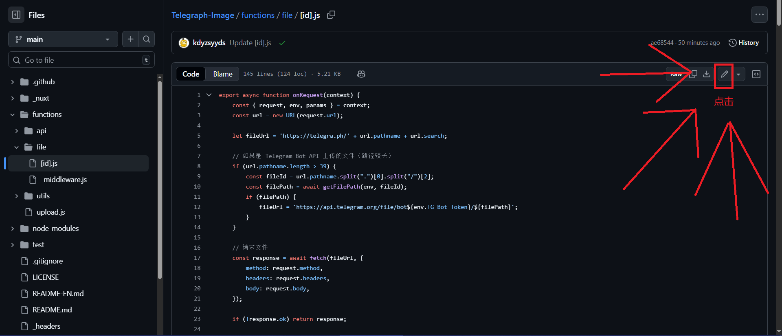
Task: Open the commit History link
Action: tap(744, 43)
